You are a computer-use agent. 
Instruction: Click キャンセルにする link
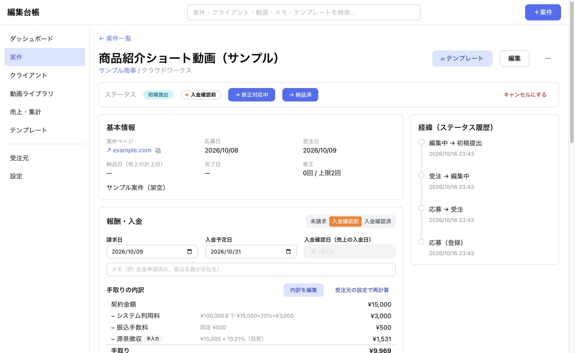pyautogui.click(x=525, y=95)
